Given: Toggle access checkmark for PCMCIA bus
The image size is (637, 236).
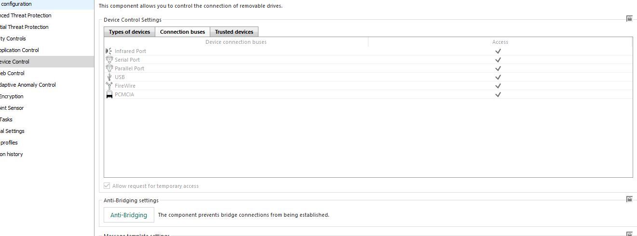Looking at the screenshot, I should pos(498,94).
